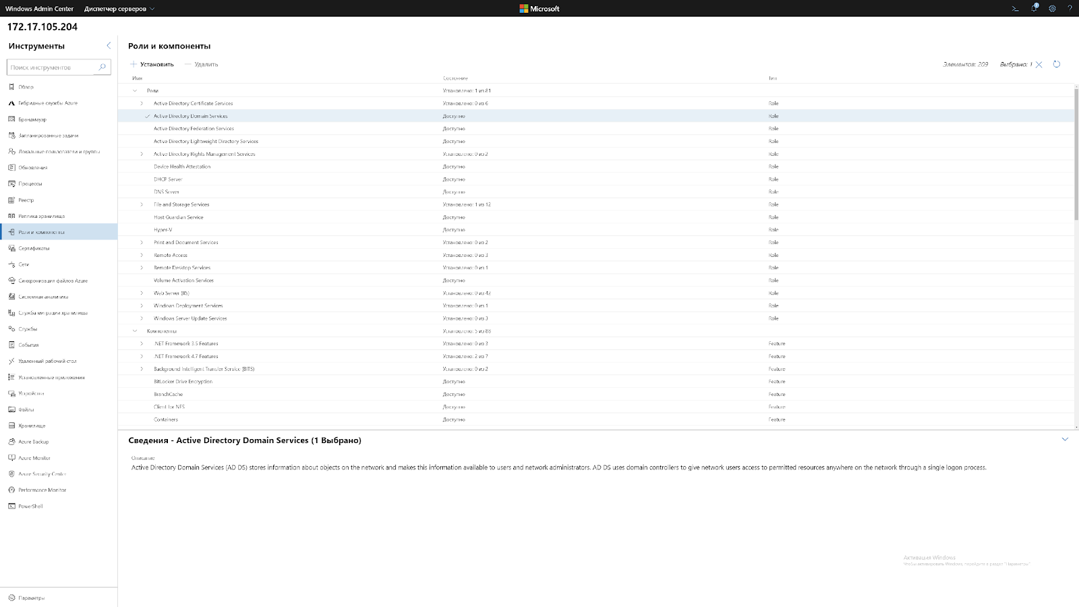
Task: Expand Remote Desktop Services
Action: point(142,268)
